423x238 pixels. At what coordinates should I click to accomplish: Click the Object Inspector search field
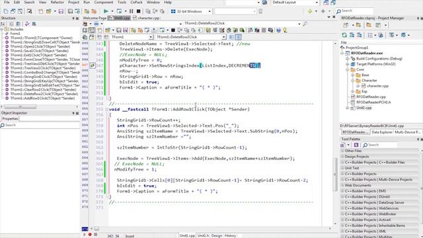tap(40, 125)
